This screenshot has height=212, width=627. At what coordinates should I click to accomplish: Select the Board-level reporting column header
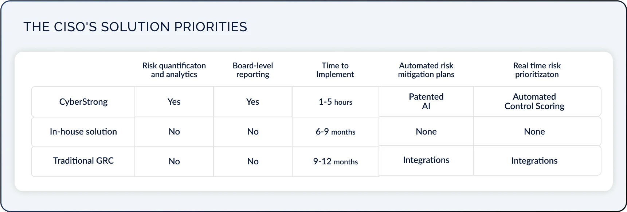coord(253,70)
